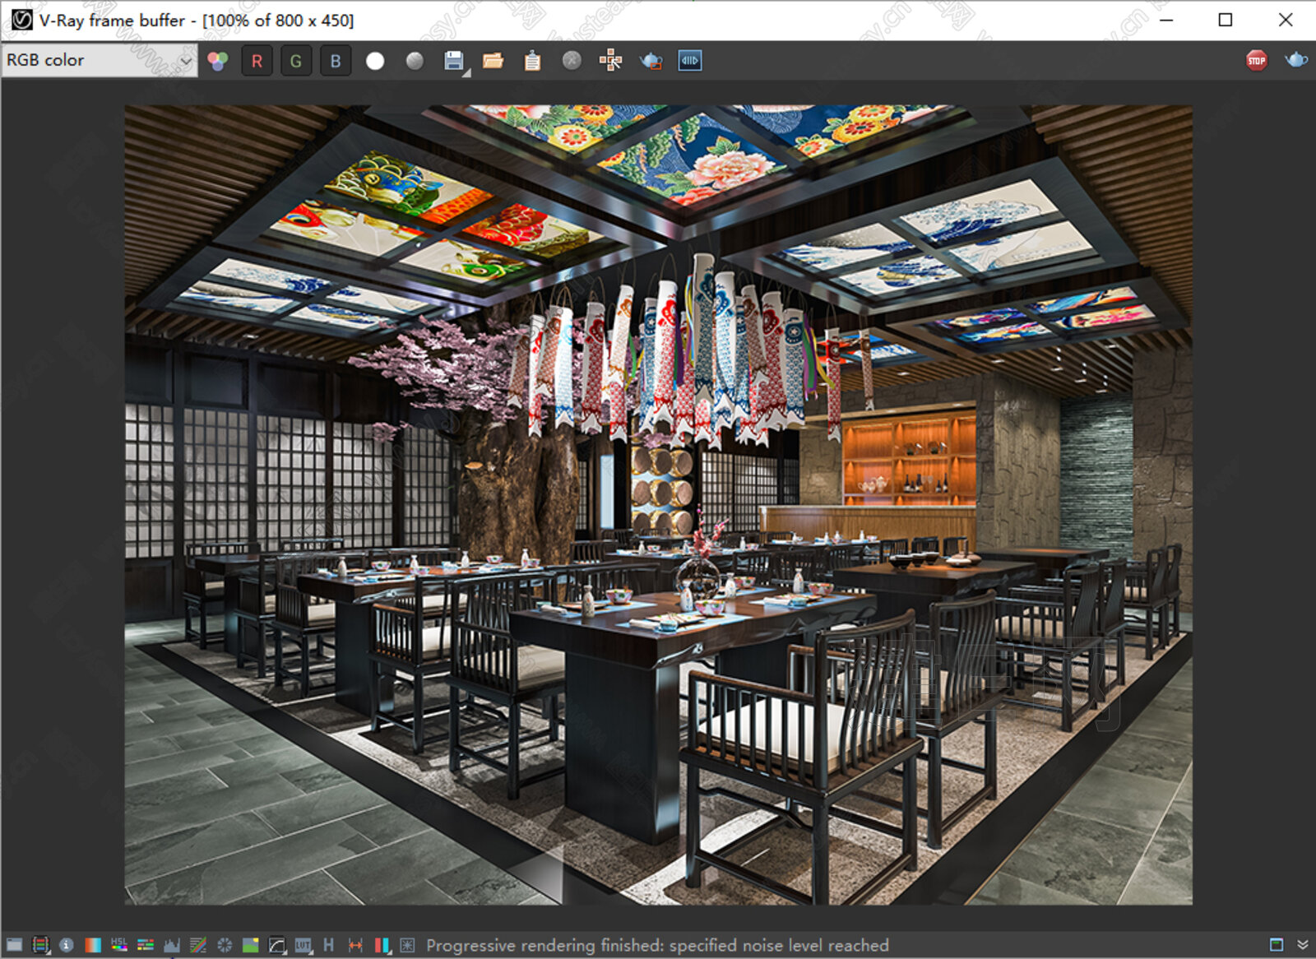Maximize the V-Ray frame buffer window
The width and height of the screenshot is (1316, 959).
(x=1226, y=20)
